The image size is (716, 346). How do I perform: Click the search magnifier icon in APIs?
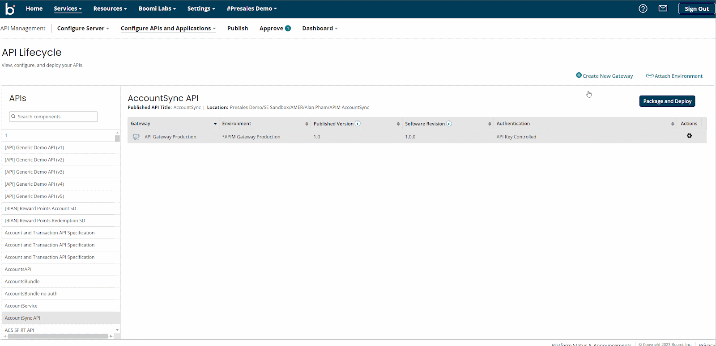point(13,117)
